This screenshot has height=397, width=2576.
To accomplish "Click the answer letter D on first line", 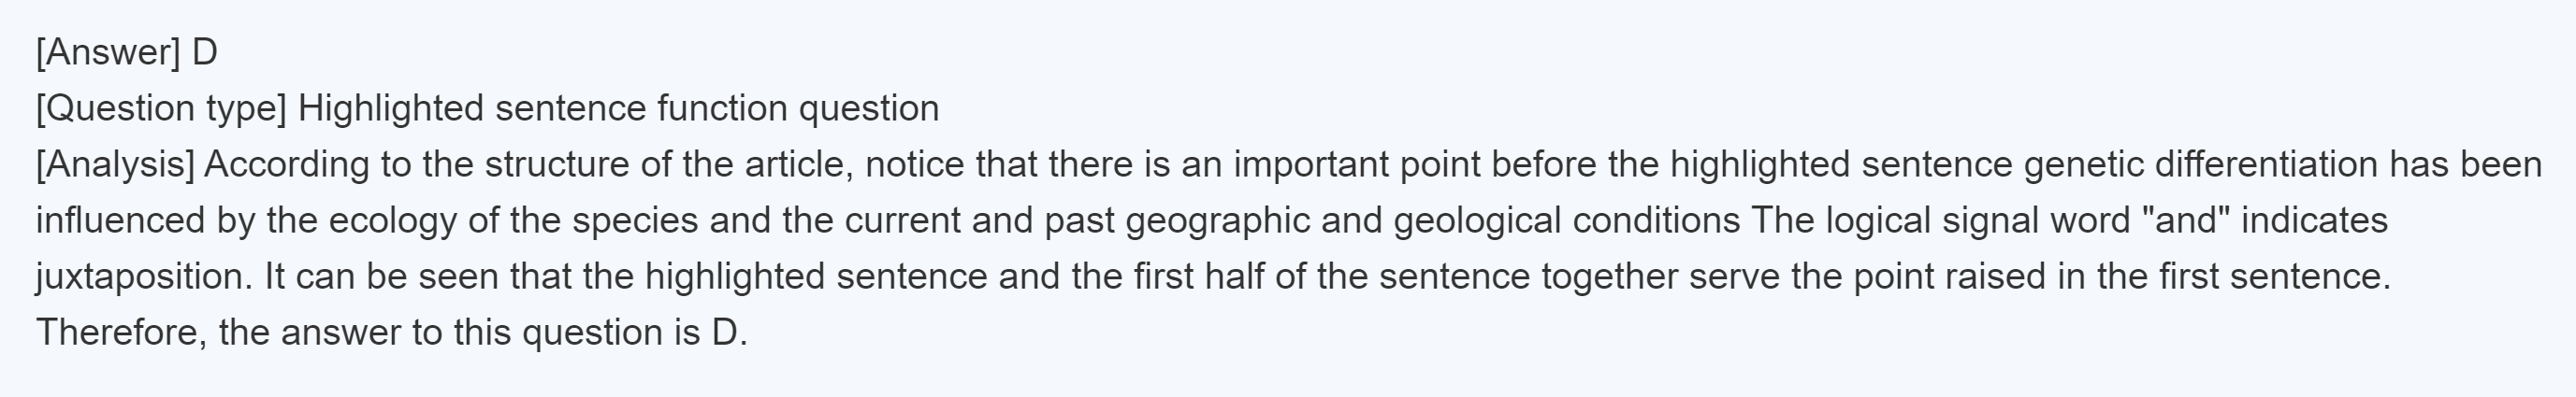I will [204, 52].
